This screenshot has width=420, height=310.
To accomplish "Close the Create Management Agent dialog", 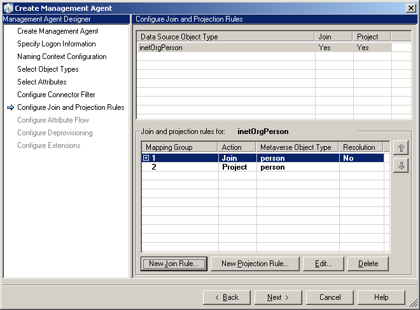I will pos(411,8).
